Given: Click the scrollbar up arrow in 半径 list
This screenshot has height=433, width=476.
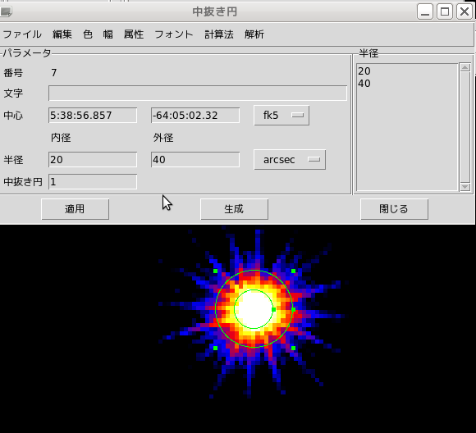Looking at the screenshot, I should [x=465, y=67].
